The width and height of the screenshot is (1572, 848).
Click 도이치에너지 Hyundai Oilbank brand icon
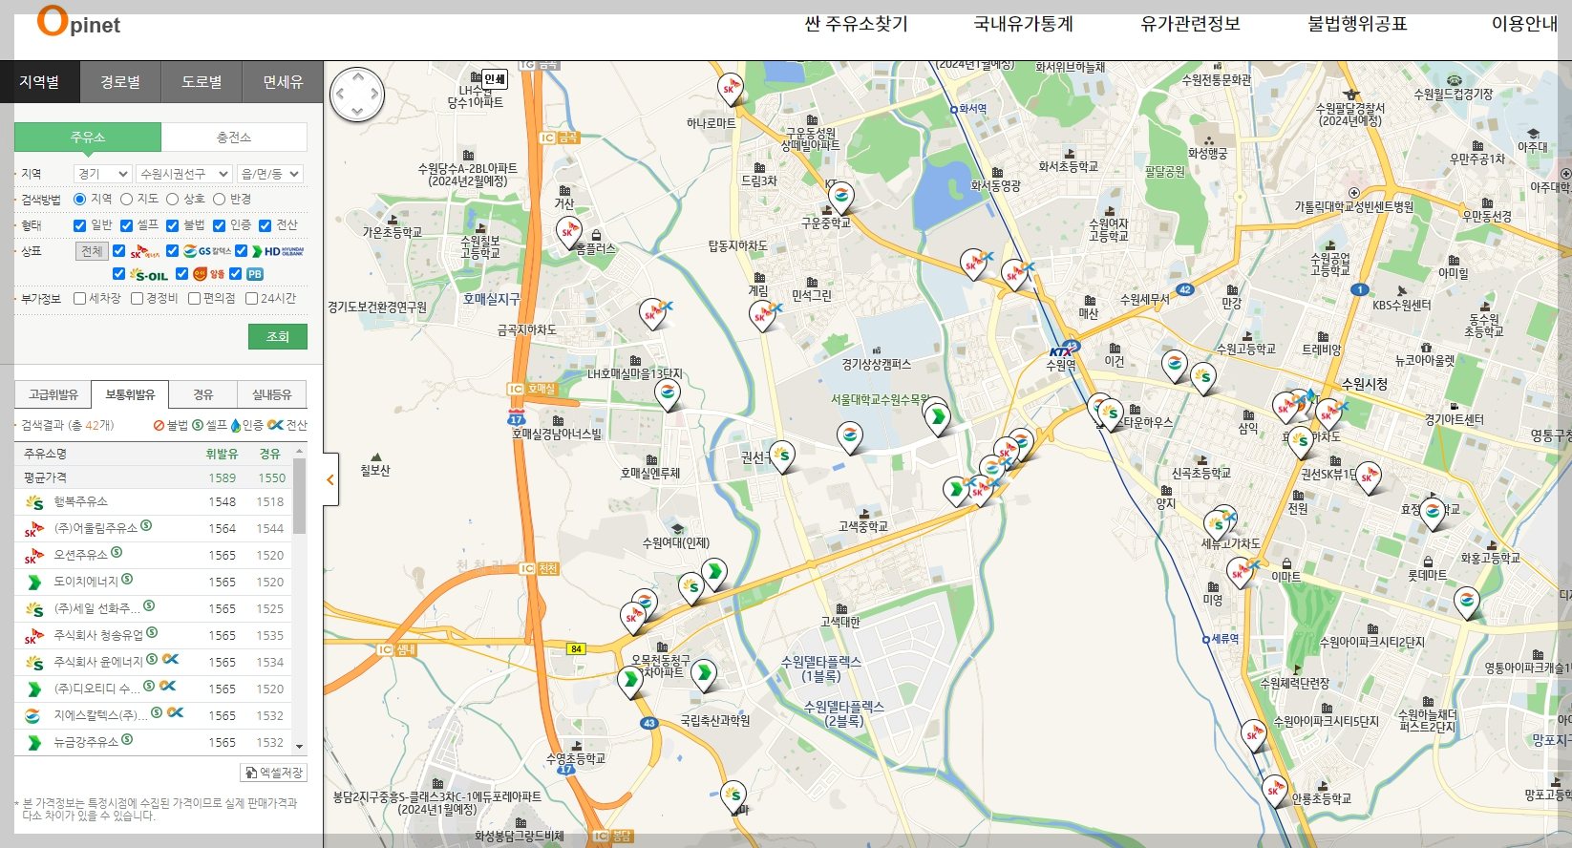coord(34,583)
